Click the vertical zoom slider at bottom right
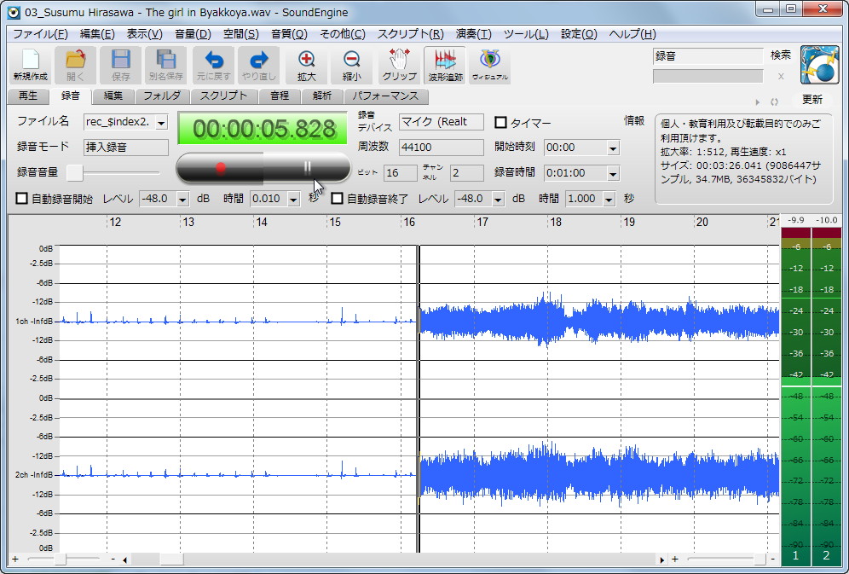This screenshot has height=574, width=849. coord(760,559)
